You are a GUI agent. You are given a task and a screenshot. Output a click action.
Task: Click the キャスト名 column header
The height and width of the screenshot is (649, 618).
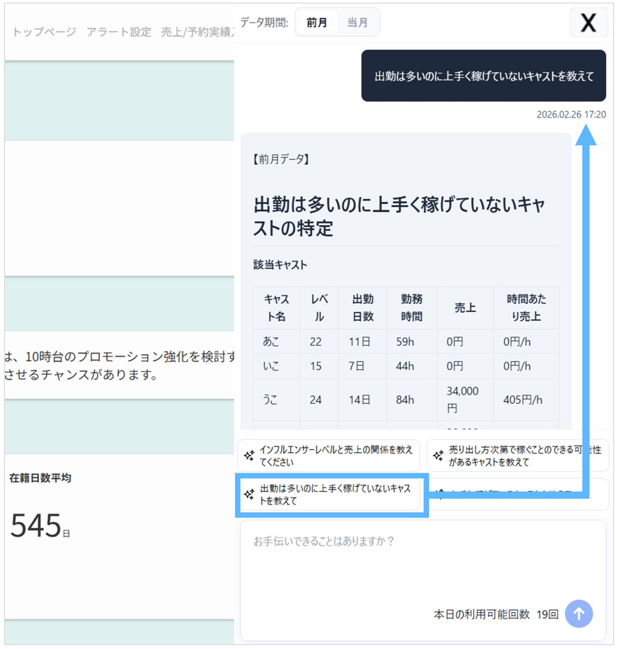[x=276, y=307]
